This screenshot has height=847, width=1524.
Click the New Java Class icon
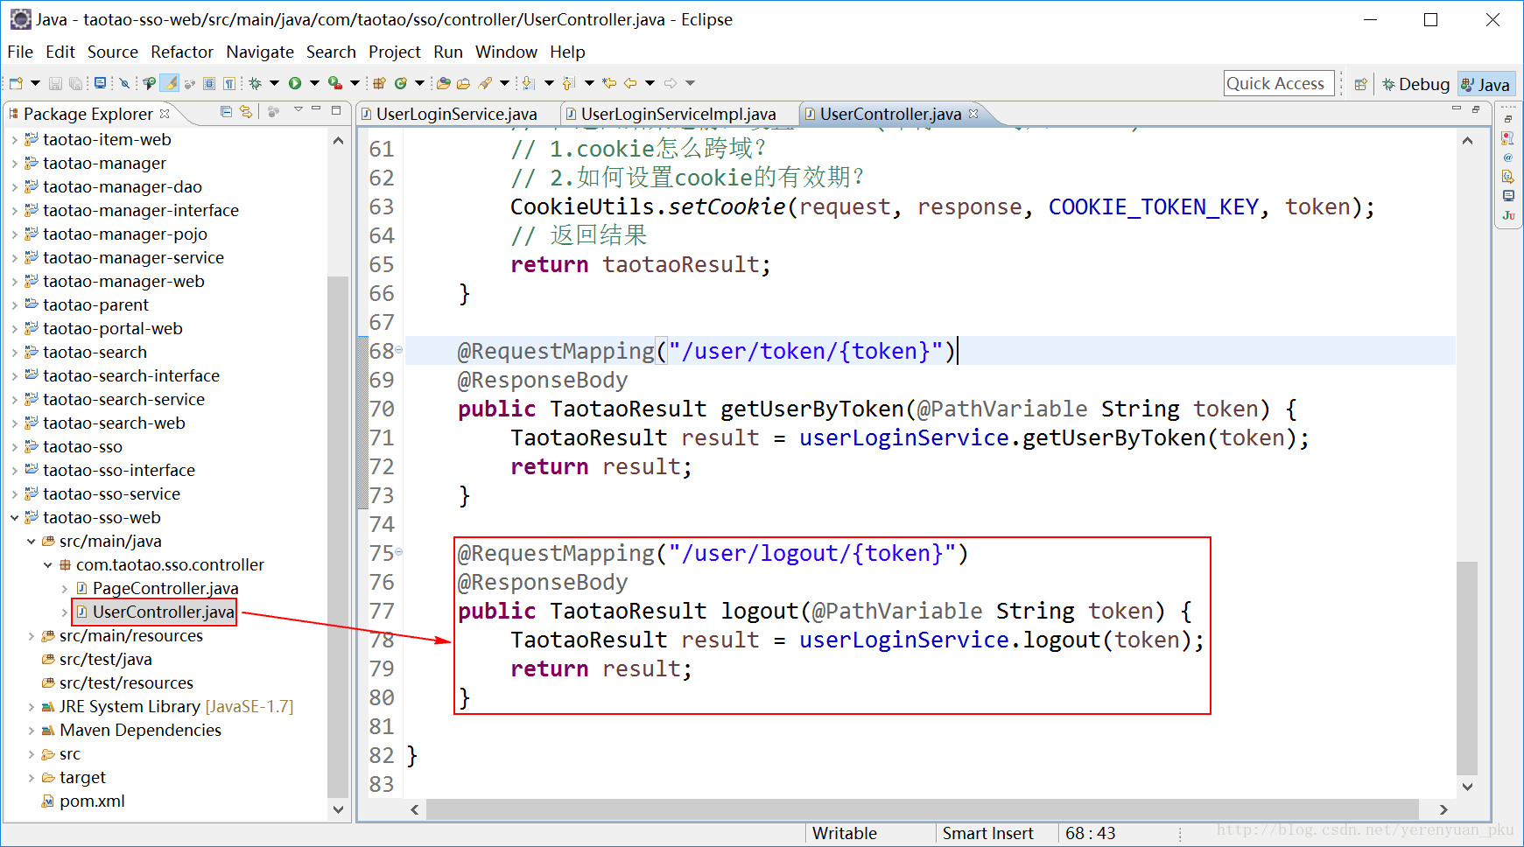401,83
